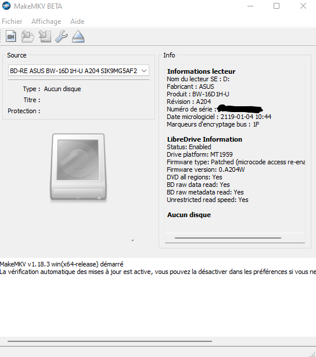Click the 'Drive platform: MT1959' line
Image resolution: width=316 pixels, height=357 pixels.
[x=200, y=154]
